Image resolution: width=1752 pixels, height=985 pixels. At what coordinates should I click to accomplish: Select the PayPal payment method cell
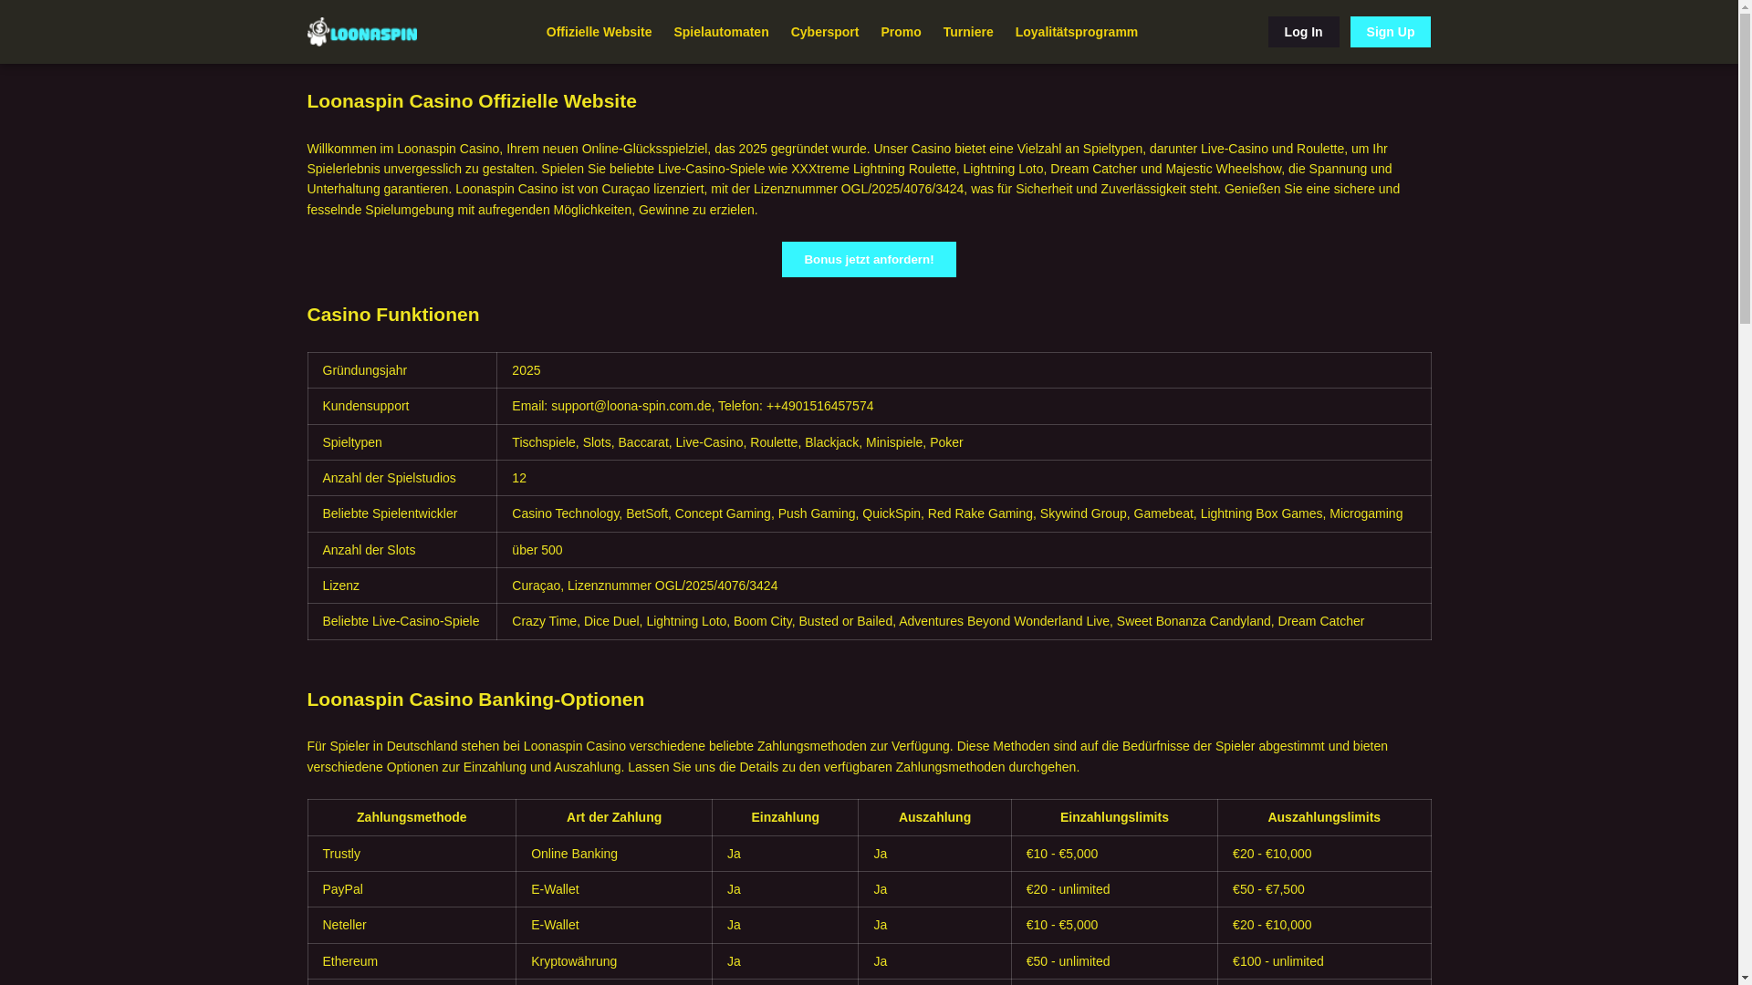pyautogui.click(x=412, y=889)
